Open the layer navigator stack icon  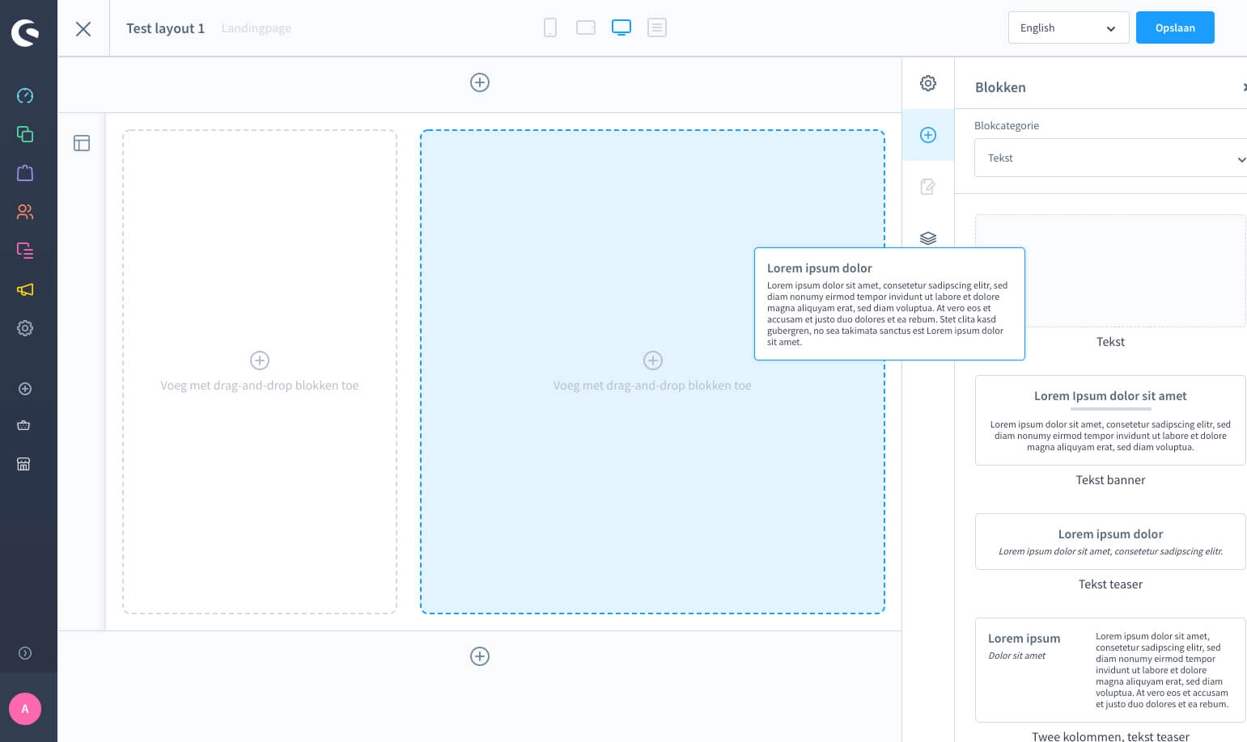928,238
